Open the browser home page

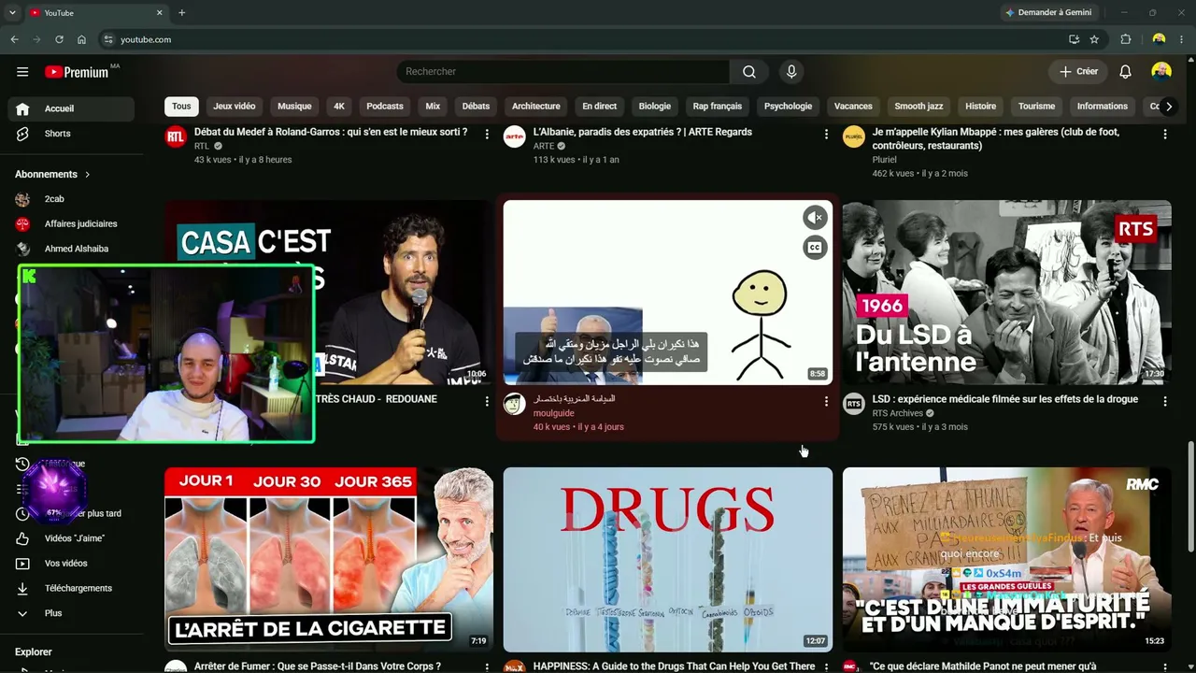(x=81, y=39)
